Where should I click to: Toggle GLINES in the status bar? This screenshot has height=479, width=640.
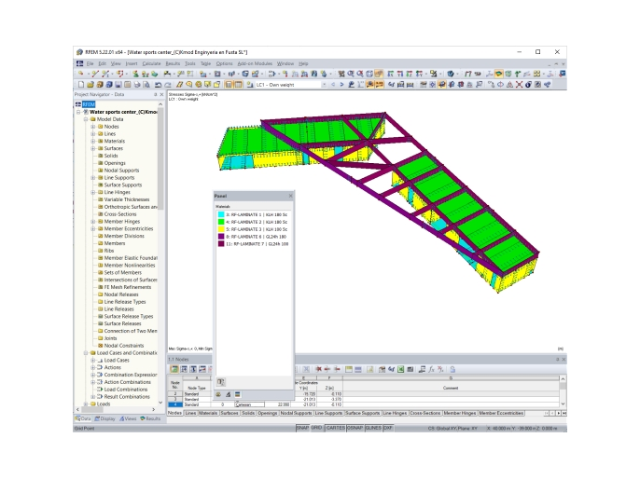point(373,428)
